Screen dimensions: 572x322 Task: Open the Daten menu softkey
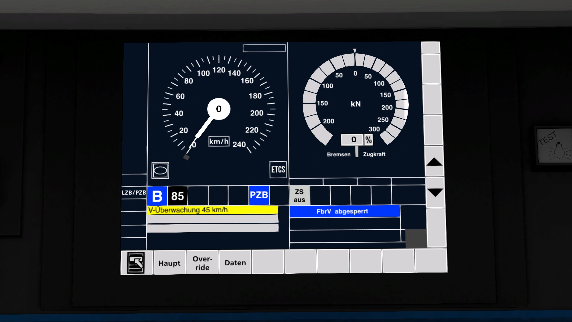(x=235, y=263)
